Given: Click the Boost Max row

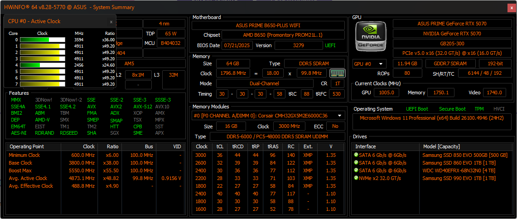Looking at the screenshot, I should tap(95, 170).
